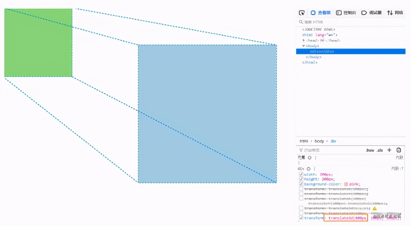The image size is (411, 226).
Task: Uncheck the height declaration checkbox
Action: 301,179
